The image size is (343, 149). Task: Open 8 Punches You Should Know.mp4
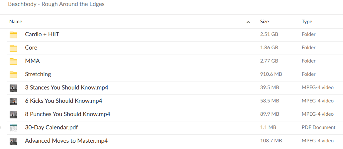(x=67, y=114)
